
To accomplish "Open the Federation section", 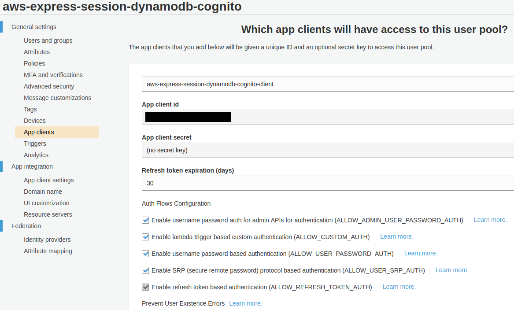I will point(26,226).
